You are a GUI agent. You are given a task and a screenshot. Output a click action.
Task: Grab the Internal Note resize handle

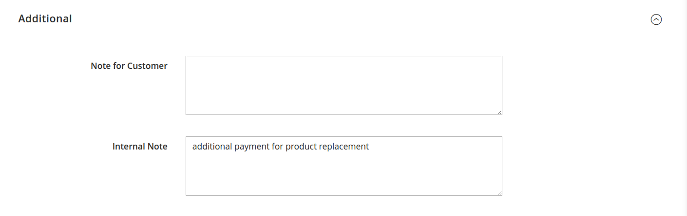click(x=499, y=193)
